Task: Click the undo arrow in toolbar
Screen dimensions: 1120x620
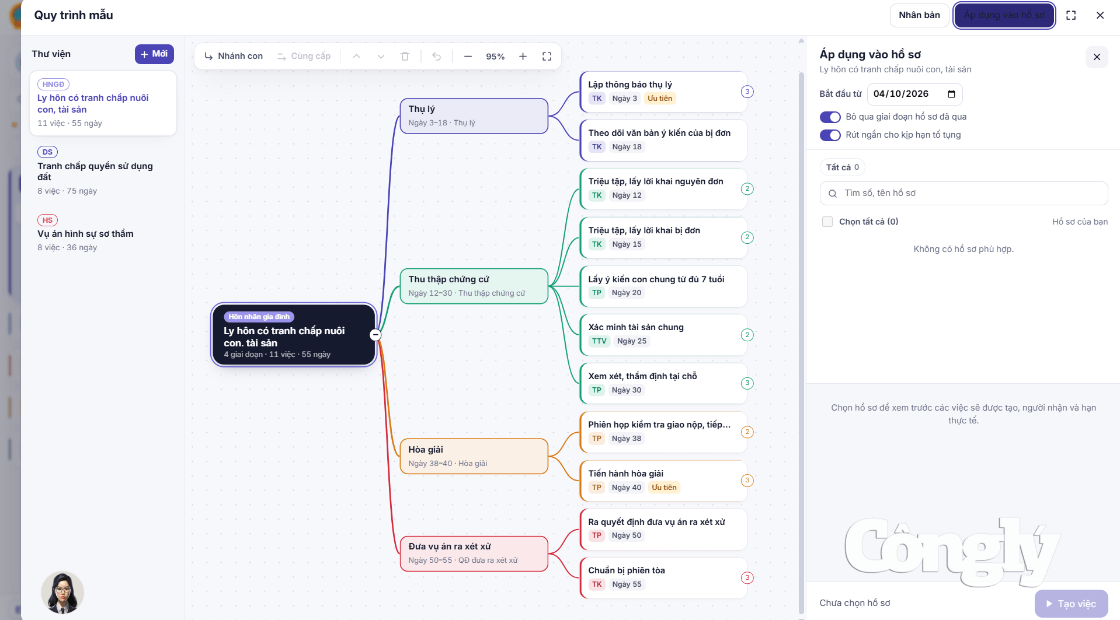Action: point(436,57)
